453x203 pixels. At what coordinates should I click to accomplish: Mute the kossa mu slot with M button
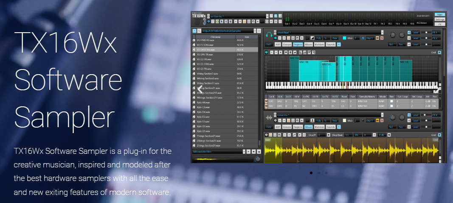[x=377, y=120]
